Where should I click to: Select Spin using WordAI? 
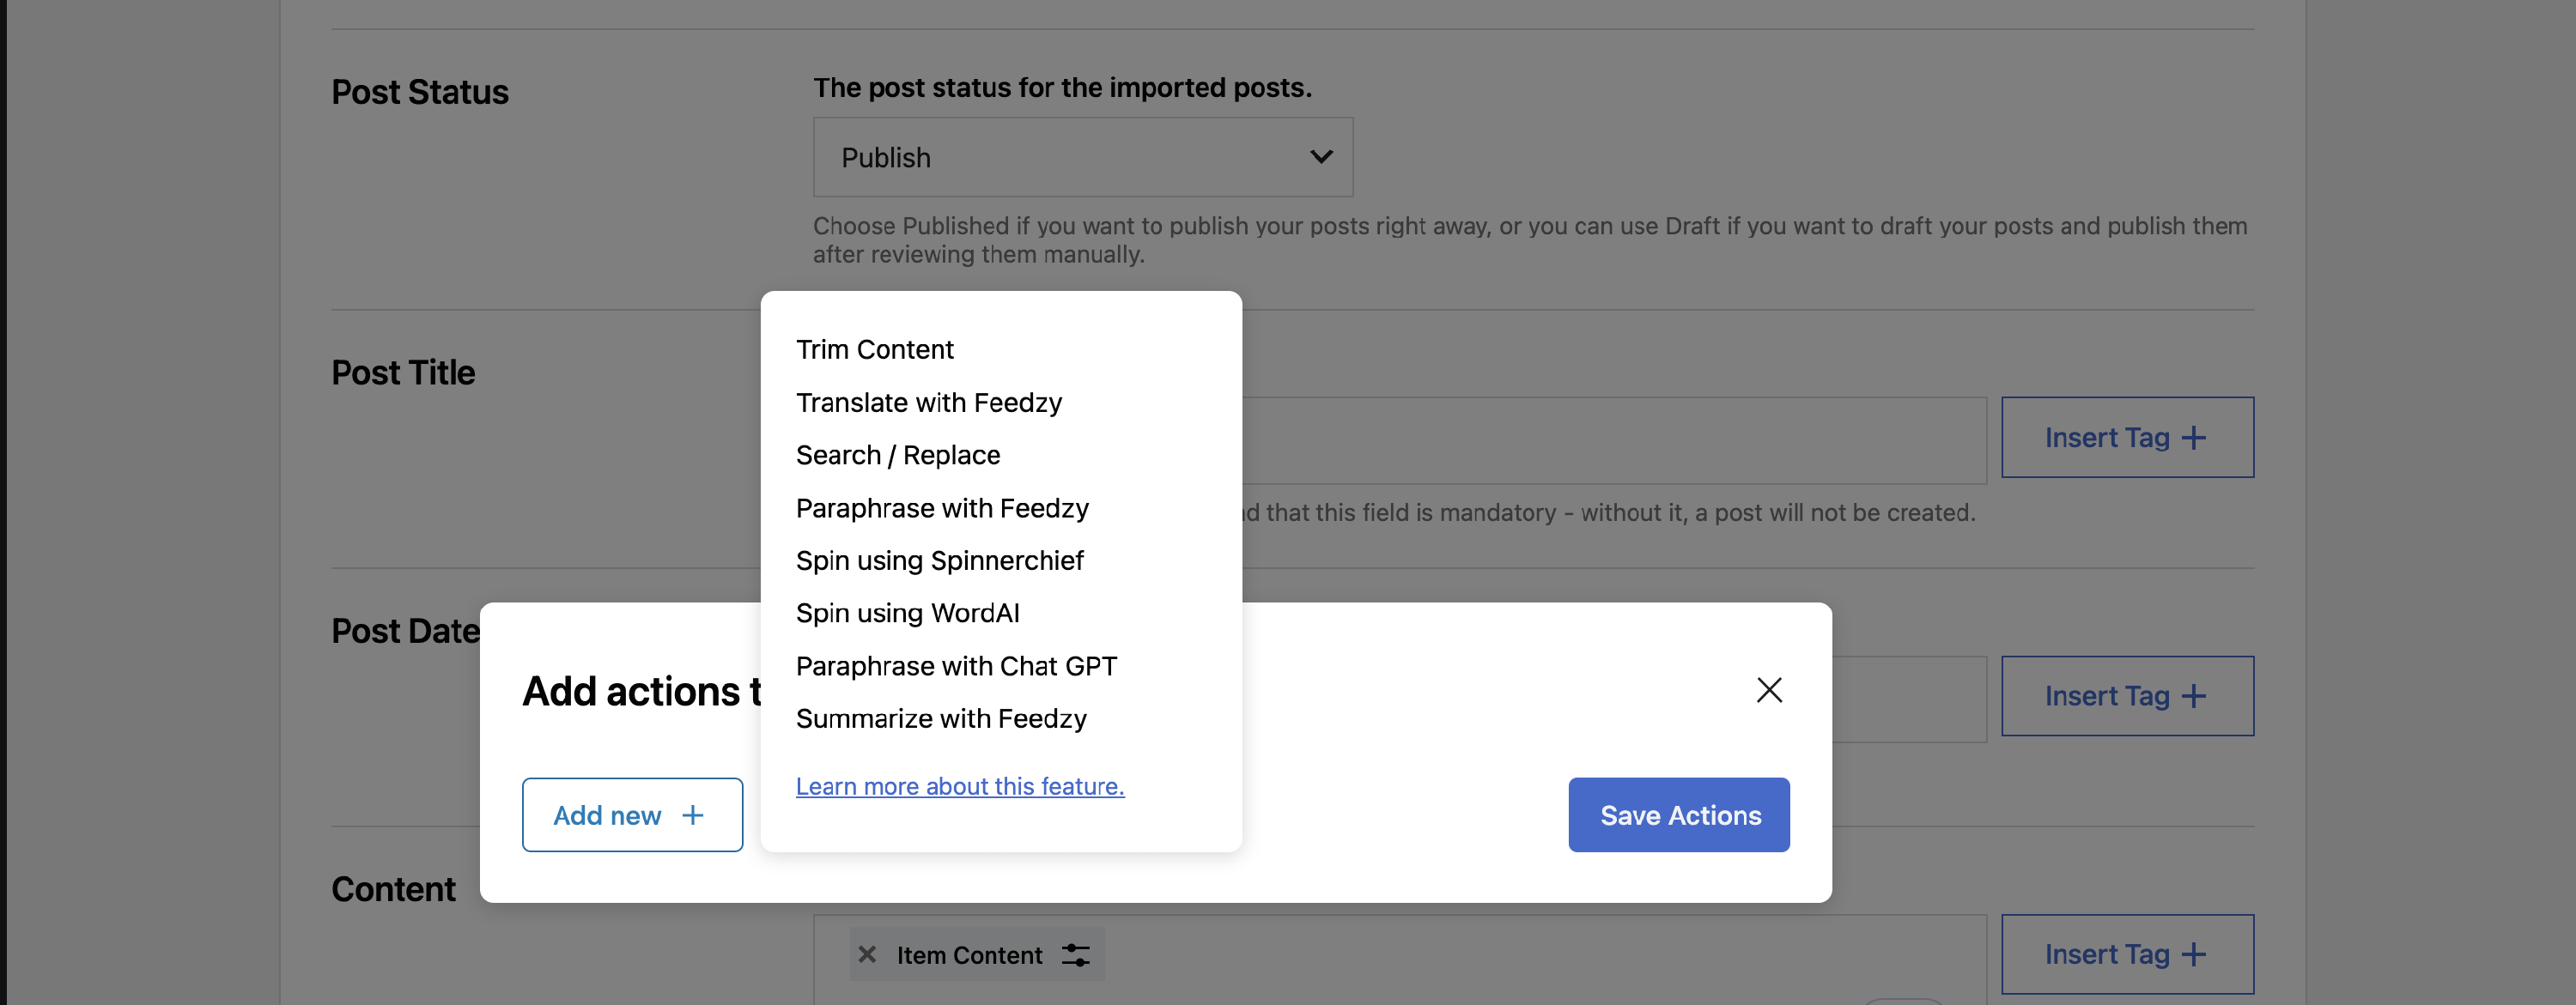(x=907, y=613)
